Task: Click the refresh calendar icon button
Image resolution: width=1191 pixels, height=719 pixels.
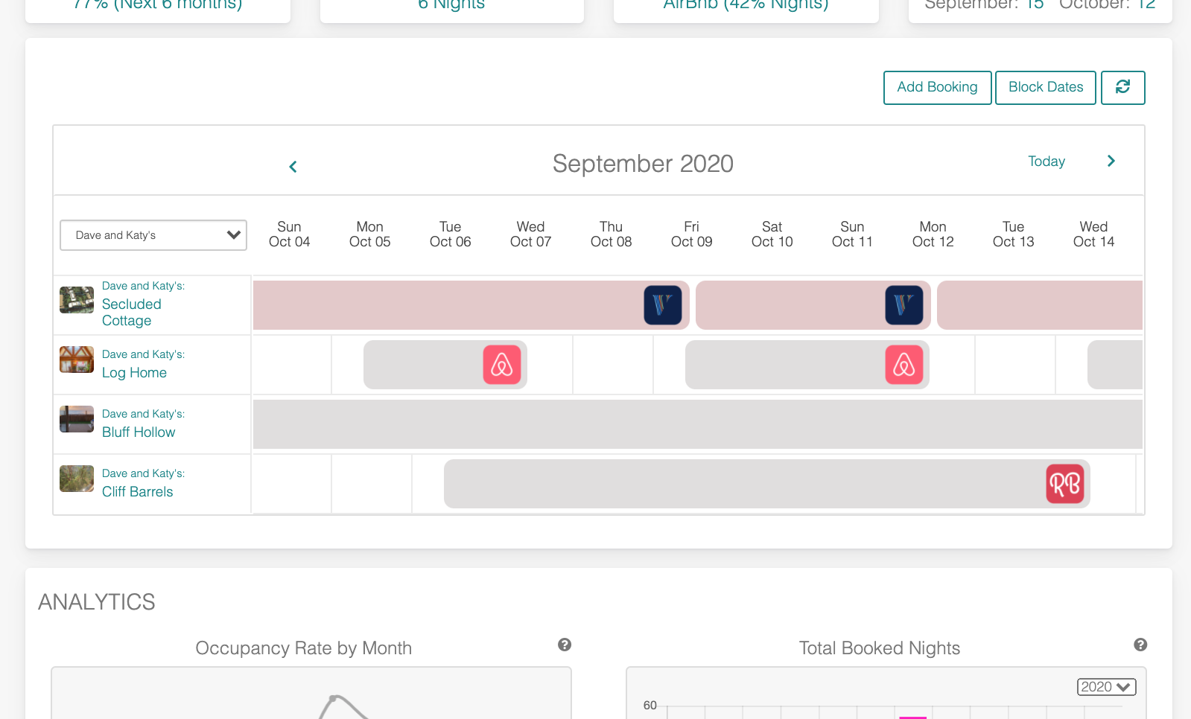Action: [1122, 87]
